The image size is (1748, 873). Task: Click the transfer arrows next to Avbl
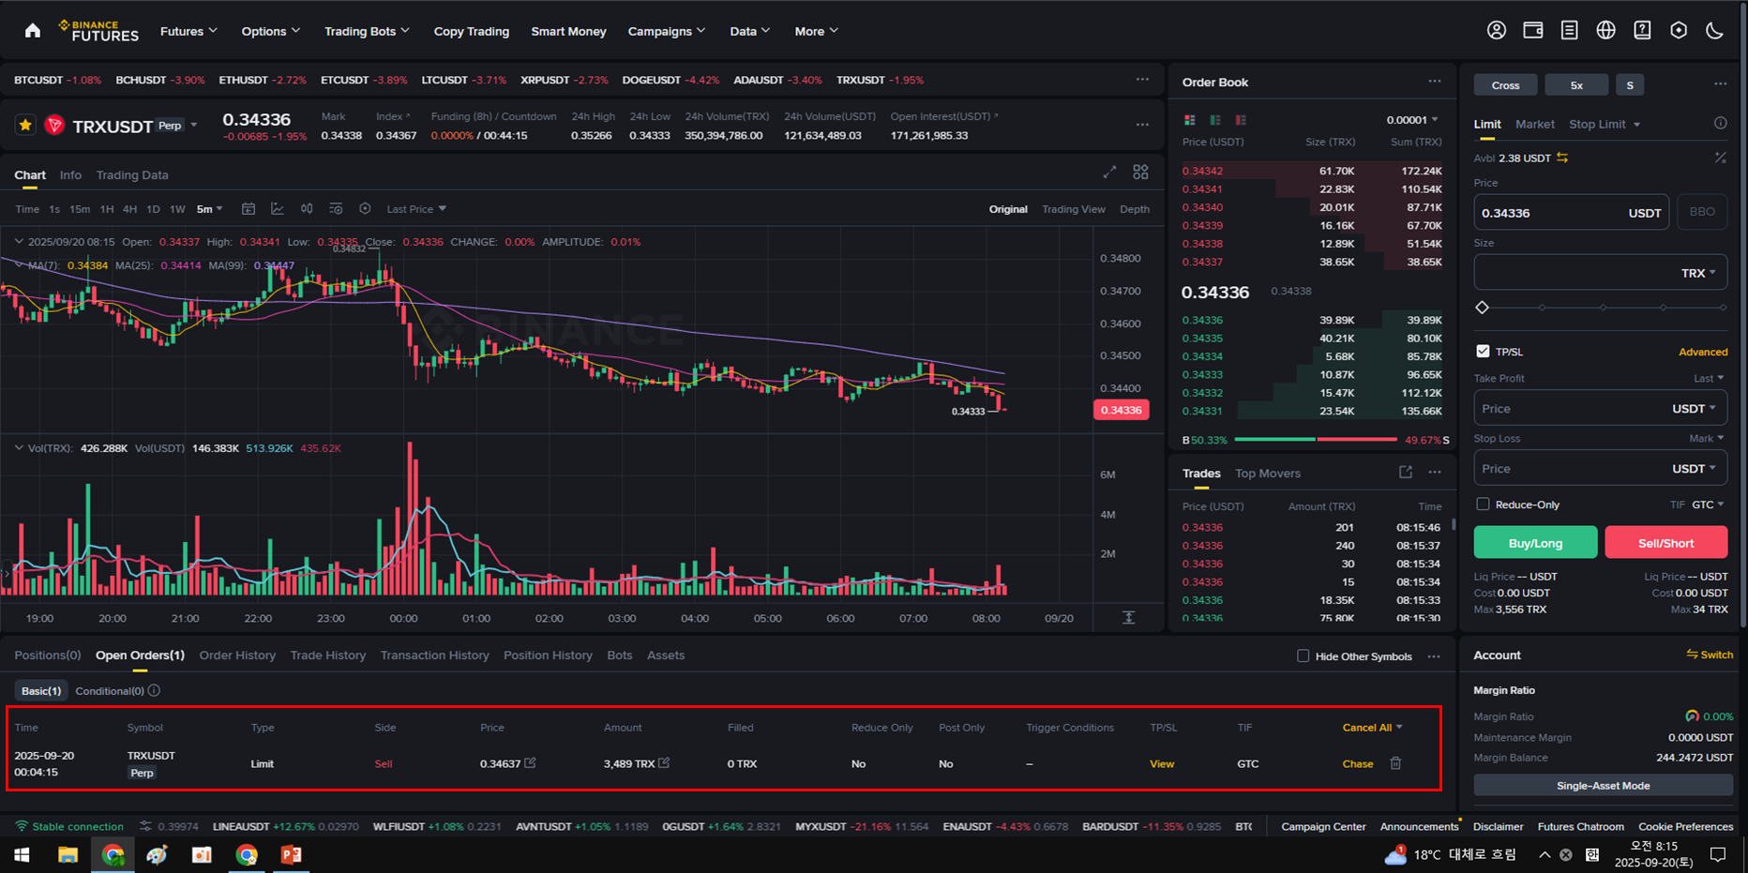click(1562, 158)
